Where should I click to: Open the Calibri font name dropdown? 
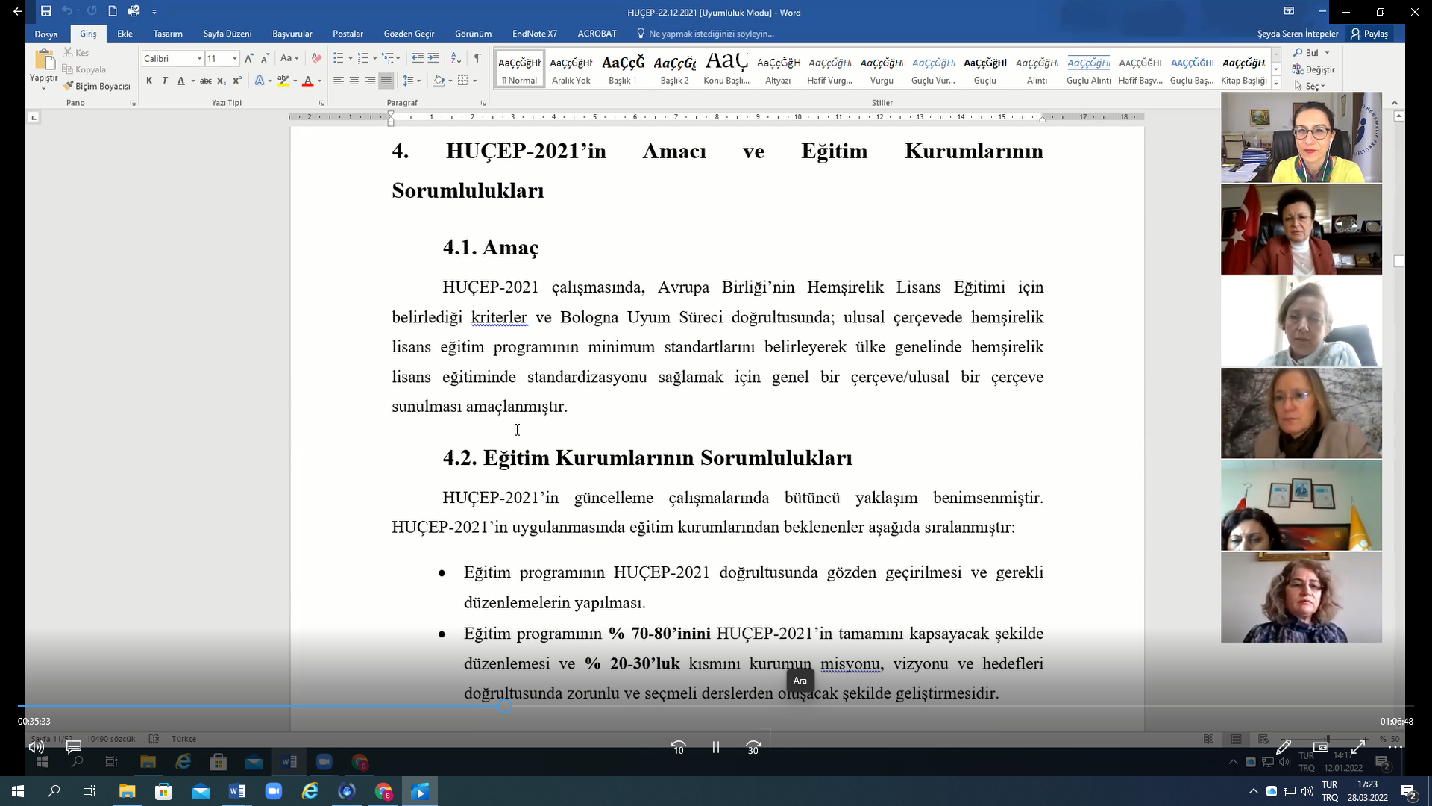pyautogui.click(x=199, y=58)
